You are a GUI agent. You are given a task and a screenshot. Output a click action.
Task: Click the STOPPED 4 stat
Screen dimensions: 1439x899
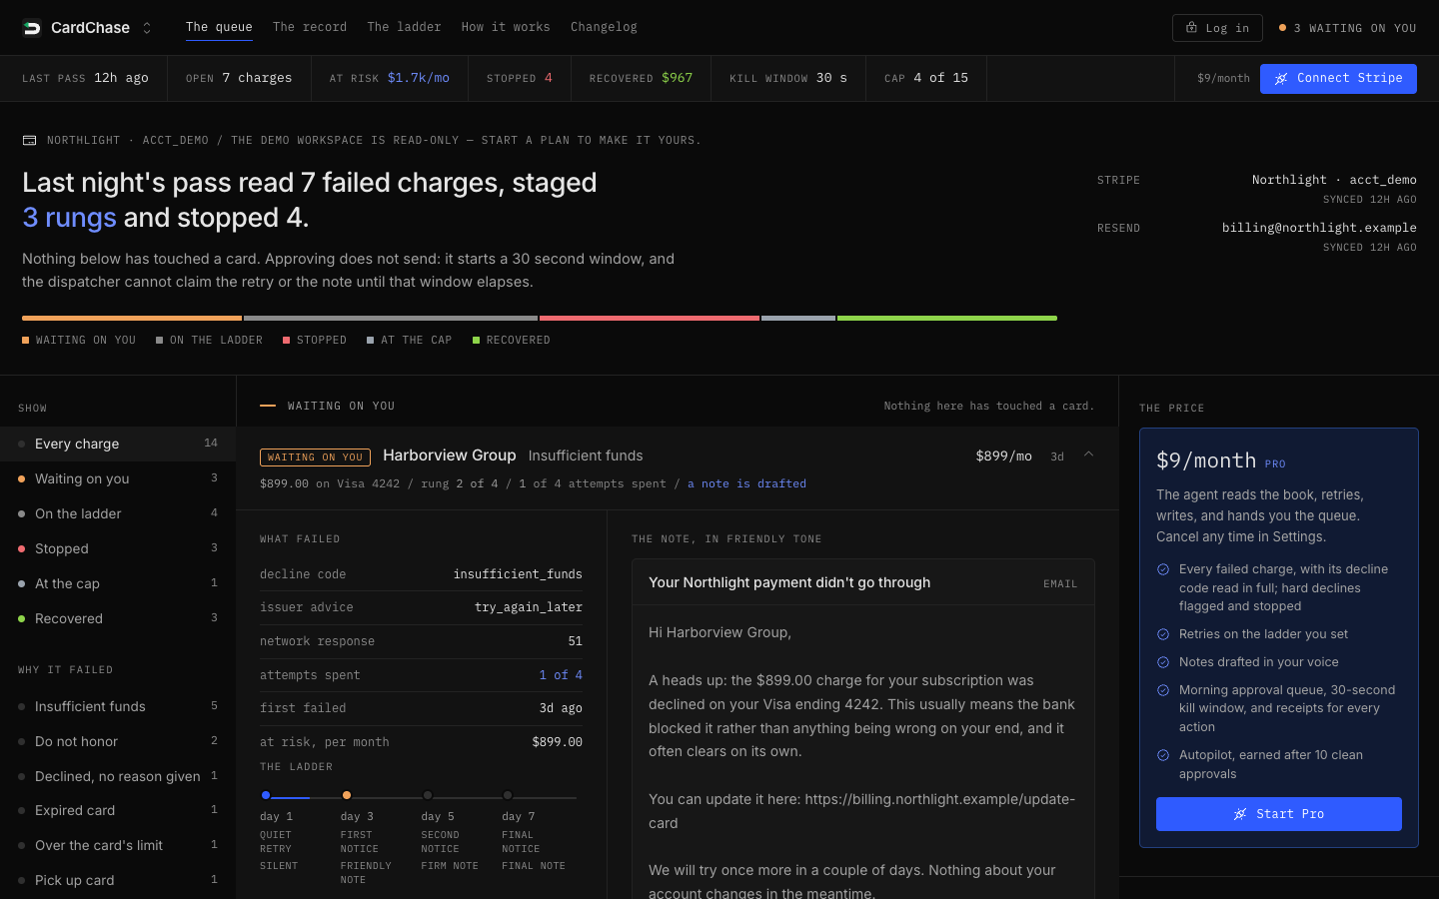[x=520, y=78]
